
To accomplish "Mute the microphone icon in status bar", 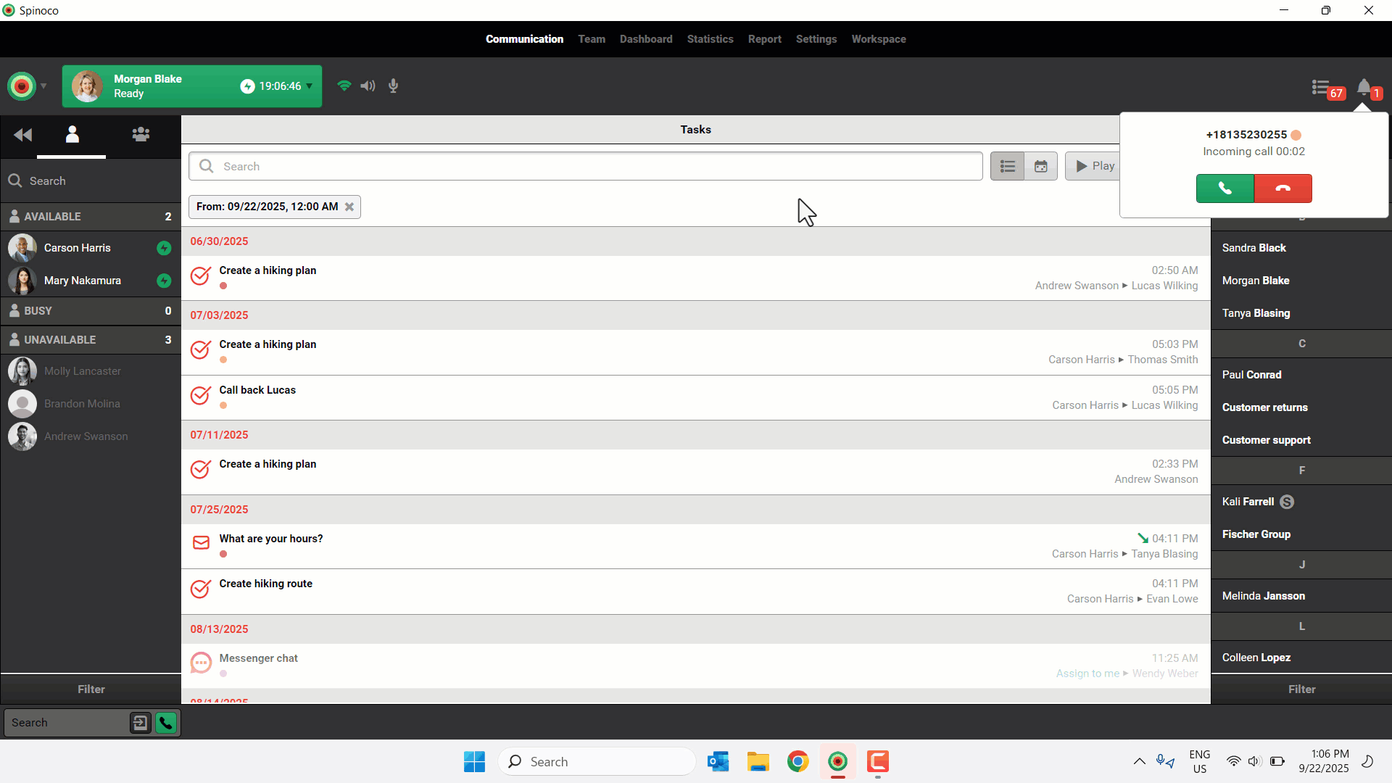I will 393,86.
